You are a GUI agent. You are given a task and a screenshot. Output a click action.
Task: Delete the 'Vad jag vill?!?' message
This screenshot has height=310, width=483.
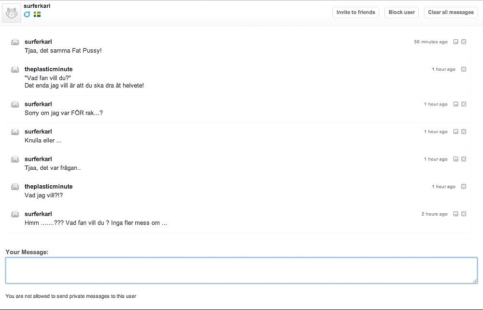(464, 187)
